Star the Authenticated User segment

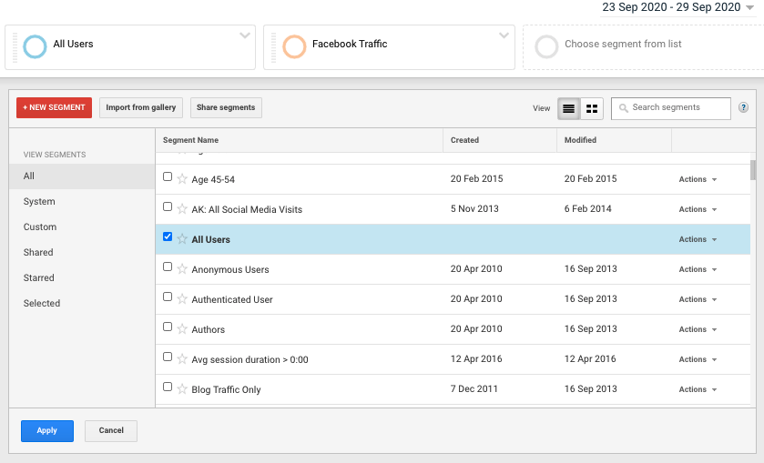(x=182, y=299)
